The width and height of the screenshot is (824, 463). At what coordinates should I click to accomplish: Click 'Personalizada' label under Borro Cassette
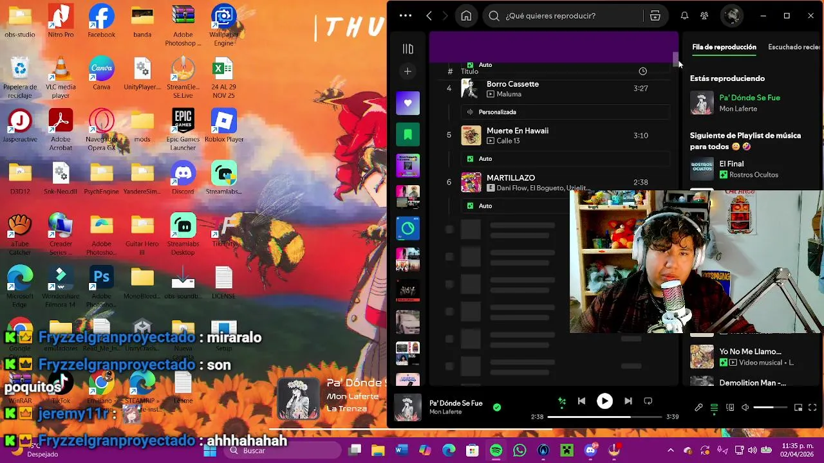[497, 112]
